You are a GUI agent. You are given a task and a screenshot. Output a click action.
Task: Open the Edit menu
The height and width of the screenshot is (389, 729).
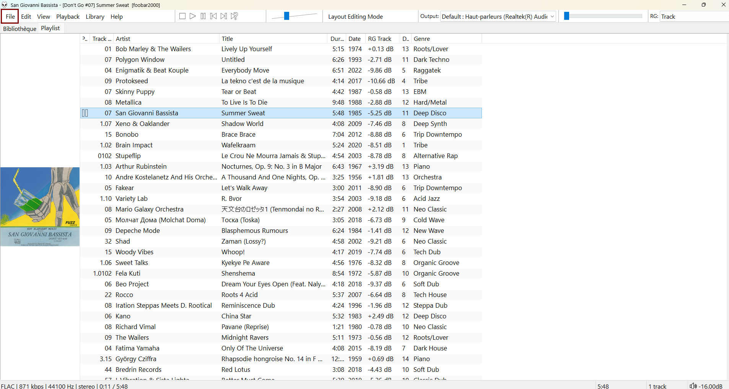pos(26,16)
